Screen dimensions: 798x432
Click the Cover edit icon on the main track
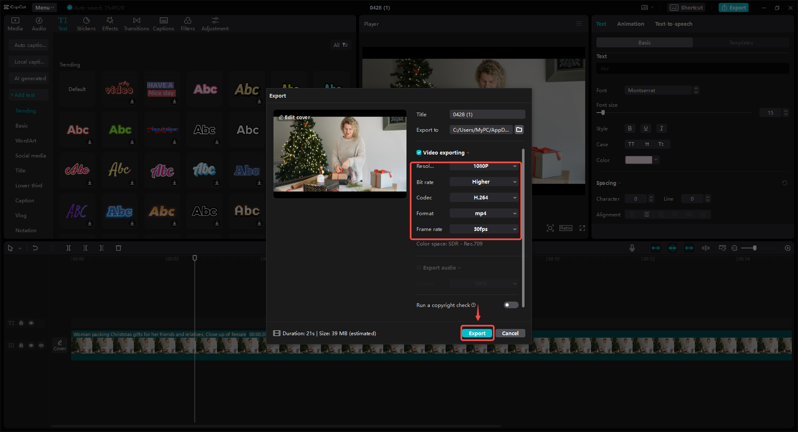tap(60, 345)
